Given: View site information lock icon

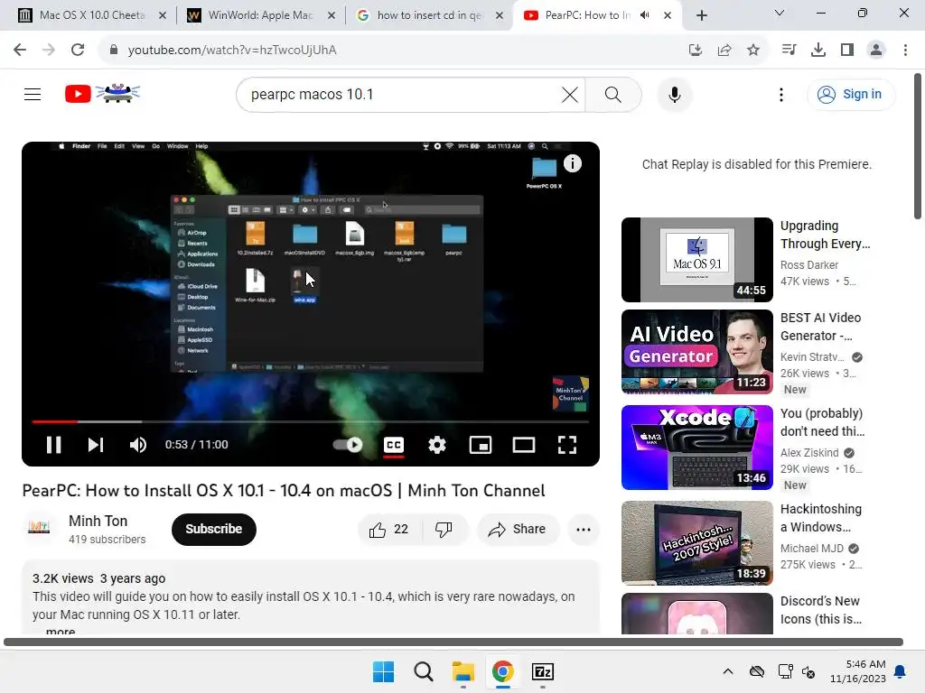Looking at the screenshot, I should [113, 51].
